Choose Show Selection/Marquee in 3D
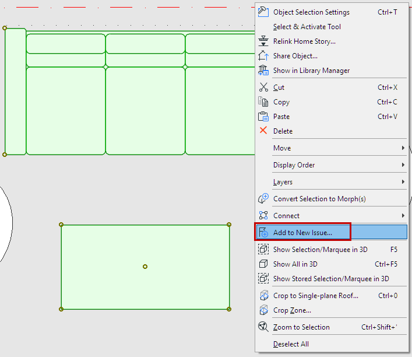 (332, 250)
